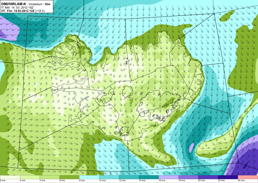
Task: Click the "18 m/s" legend label
Action: pos(182,180)
